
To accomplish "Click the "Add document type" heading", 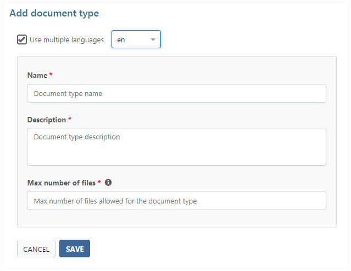I will pos(54,13).
